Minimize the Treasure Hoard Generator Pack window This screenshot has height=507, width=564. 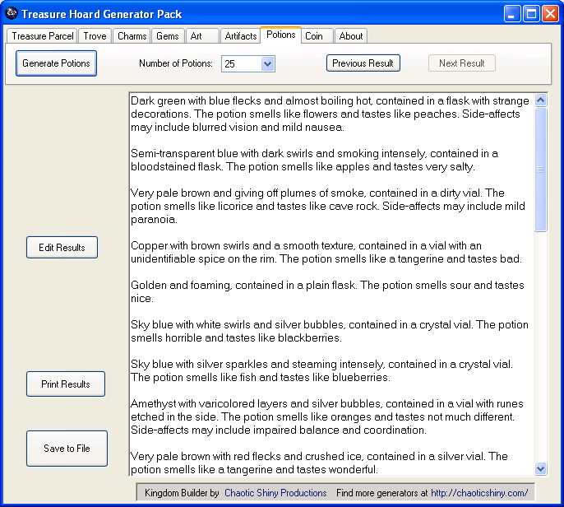click(511, 14)
